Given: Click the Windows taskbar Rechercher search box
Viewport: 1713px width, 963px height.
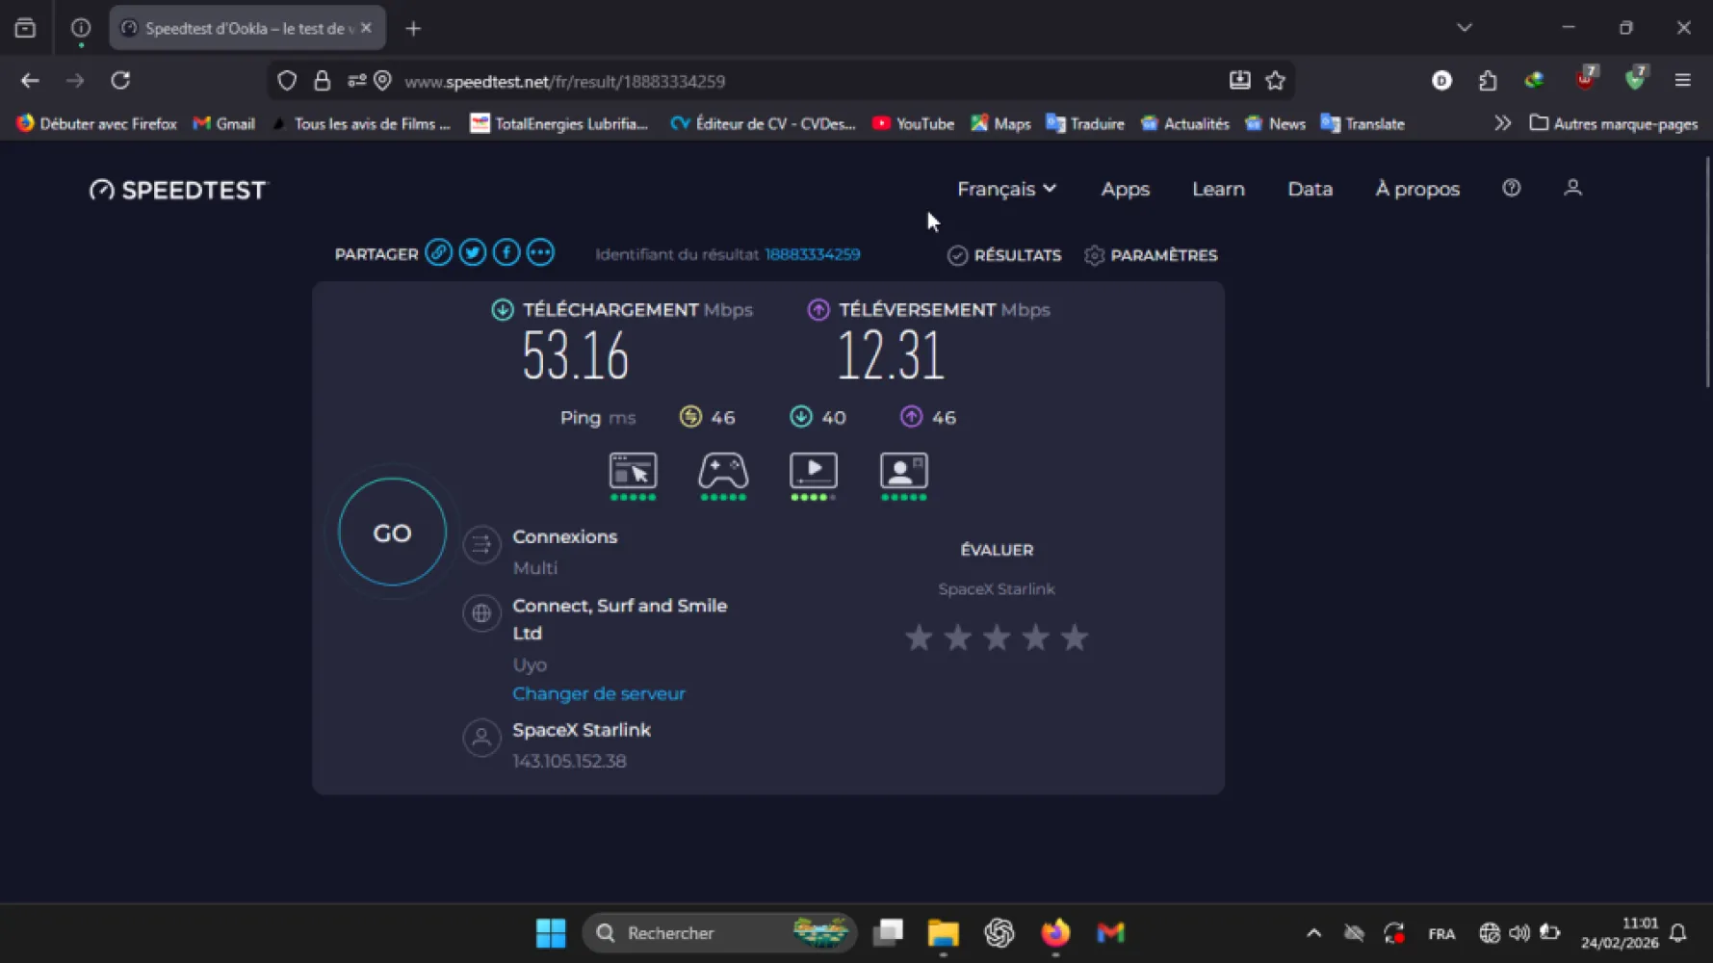Looking at the screenshot, I should coord(719,933).
